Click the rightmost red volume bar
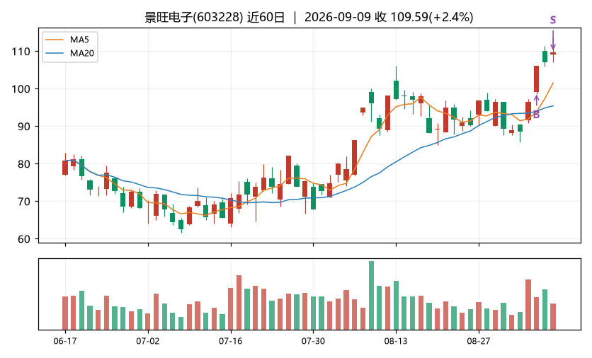The image size is (592, 358). (553, 316)
